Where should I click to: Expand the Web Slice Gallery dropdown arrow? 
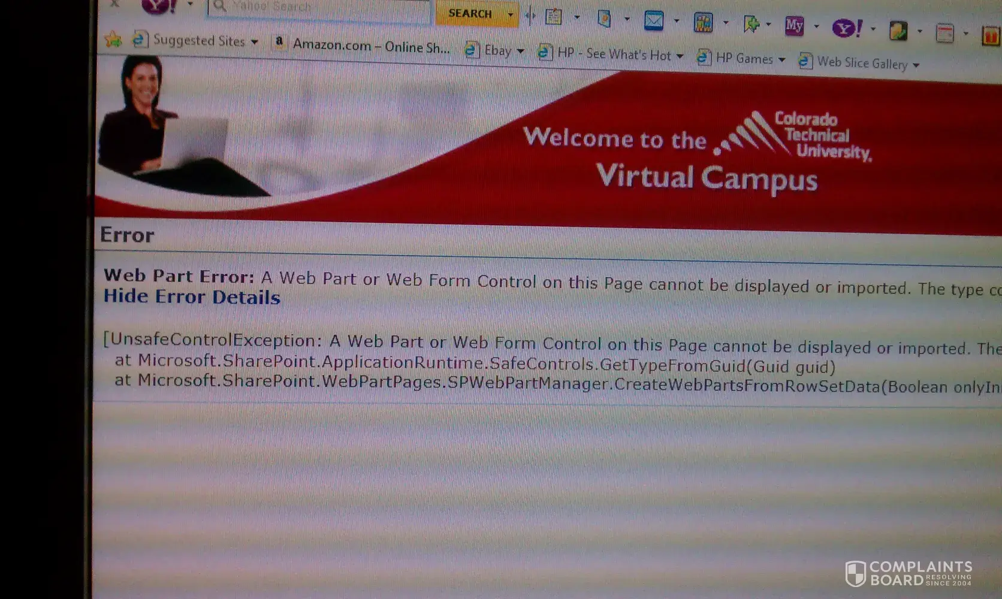click(916, 65)
